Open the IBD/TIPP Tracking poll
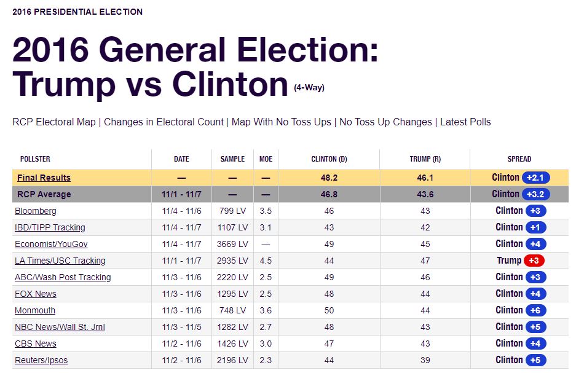576x373 pixels. [x=50, y=228]
